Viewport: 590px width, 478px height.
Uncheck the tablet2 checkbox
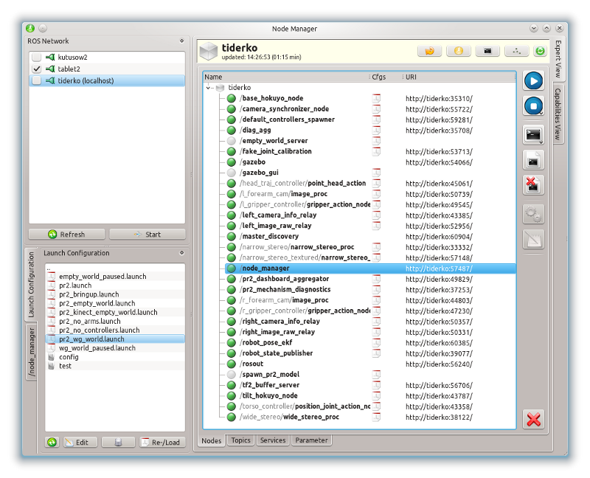36,69
